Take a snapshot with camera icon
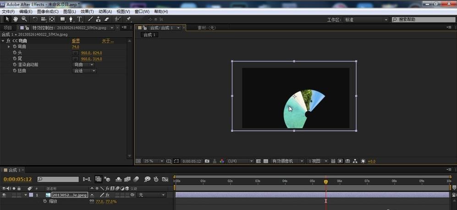 [207, 161]
